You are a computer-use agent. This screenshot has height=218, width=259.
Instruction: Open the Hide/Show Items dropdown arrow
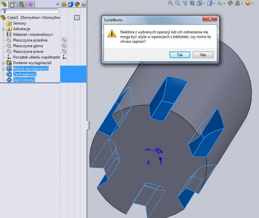pyautogui.click(x=225, y=3)
